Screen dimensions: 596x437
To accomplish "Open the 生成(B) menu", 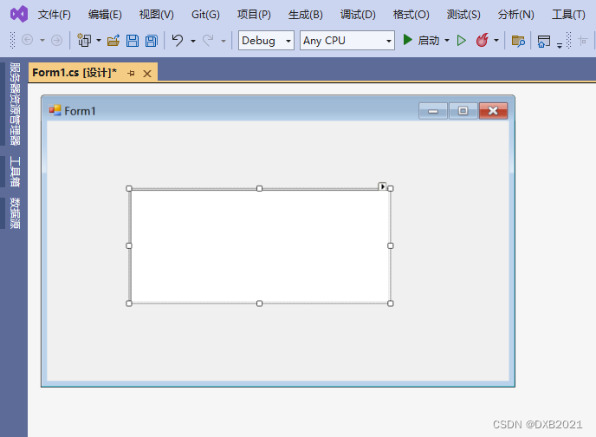I will (305, 15).
